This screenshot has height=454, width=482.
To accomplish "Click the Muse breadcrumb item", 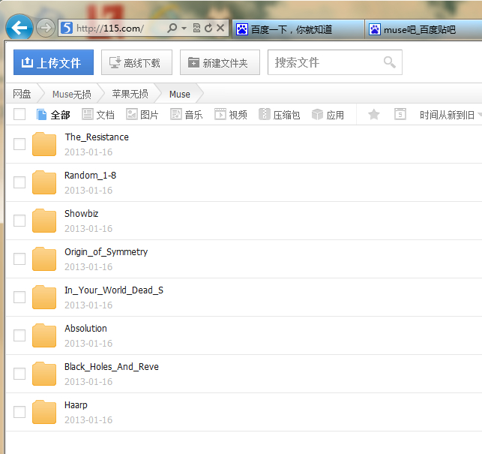I will (180, 94).
